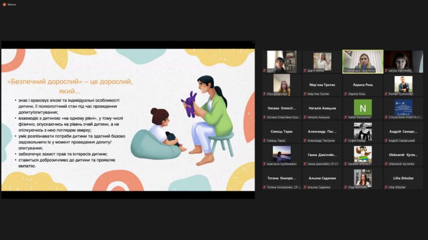The height and width of the screenshot is (240, 428).
Task: Click muted microphone icon for Olya Umanchuk
Action: pyautogui.click(x=265, y=94)
